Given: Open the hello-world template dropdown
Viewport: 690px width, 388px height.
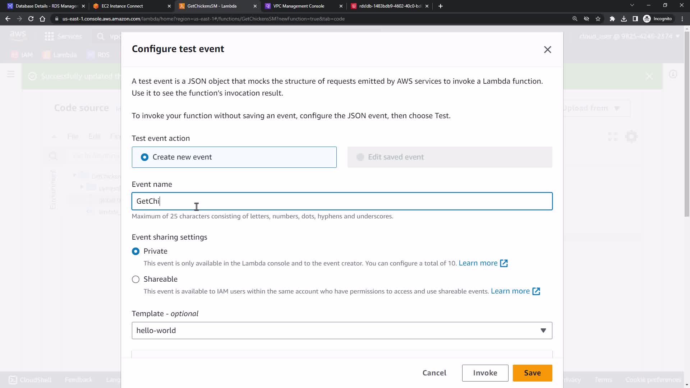Looking at the screenshot, I should click(342, 331).
